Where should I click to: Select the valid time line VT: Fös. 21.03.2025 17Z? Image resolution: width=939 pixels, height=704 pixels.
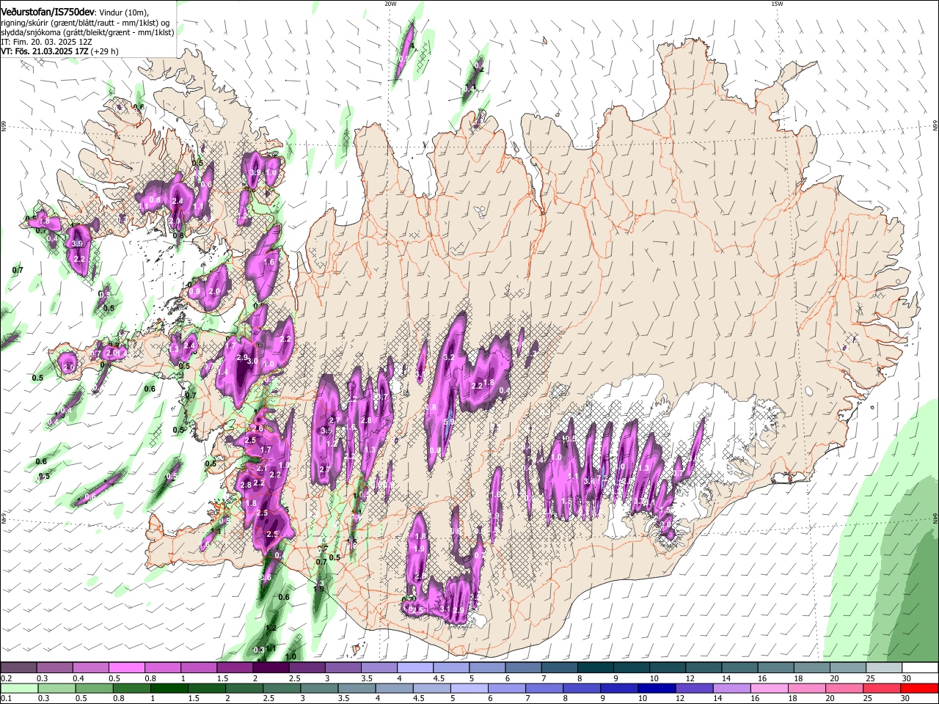45,51
